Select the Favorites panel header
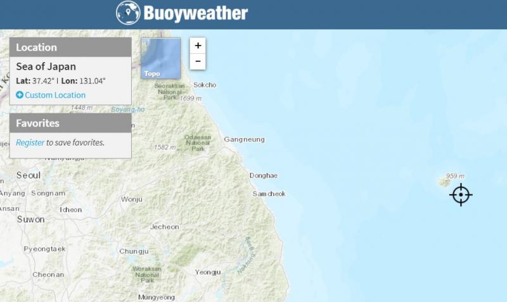This screenshot has width=507, height=302. [x=70, y=123]
